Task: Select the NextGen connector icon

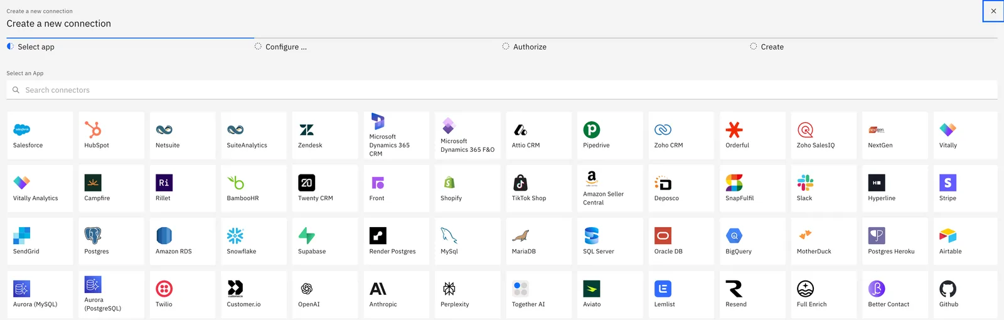Action: (x=877, y=130)
